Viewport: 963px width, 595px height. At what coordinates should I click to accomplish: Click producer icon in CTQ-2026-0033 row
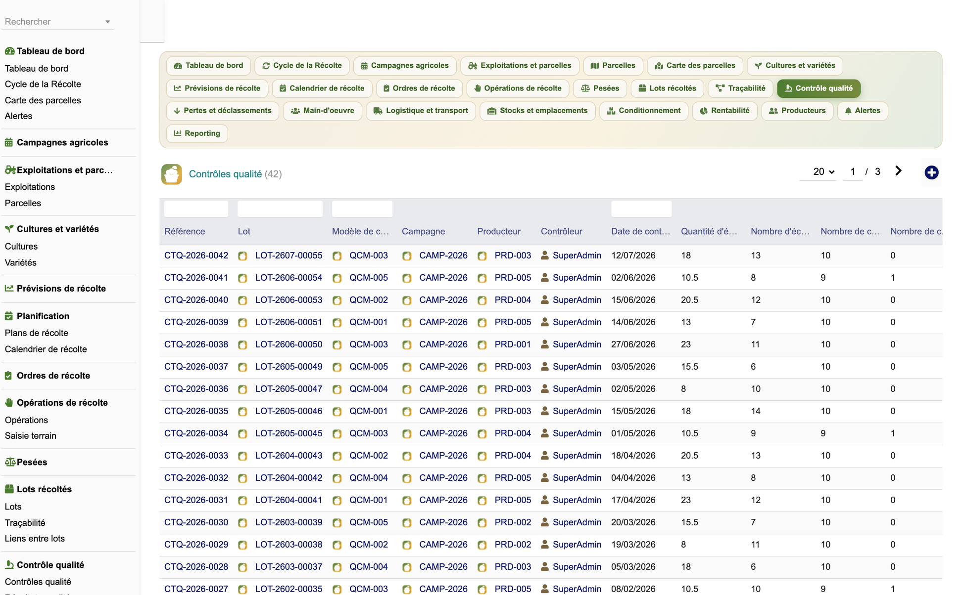click(x=482, y=456)
